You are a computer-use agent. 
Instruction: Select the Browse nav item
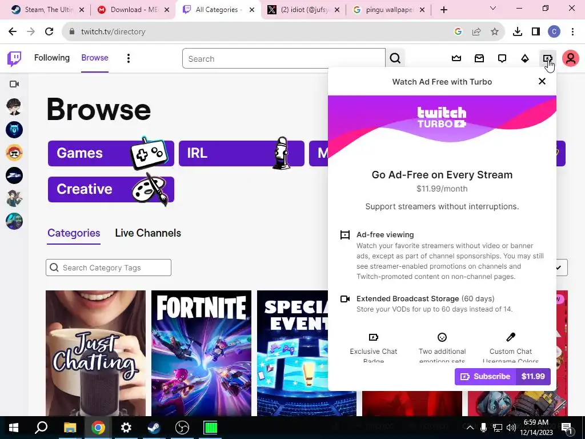point(95,58)
